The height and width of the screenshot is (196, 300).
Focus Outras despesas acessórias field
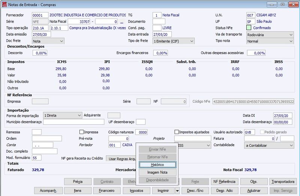256,53
